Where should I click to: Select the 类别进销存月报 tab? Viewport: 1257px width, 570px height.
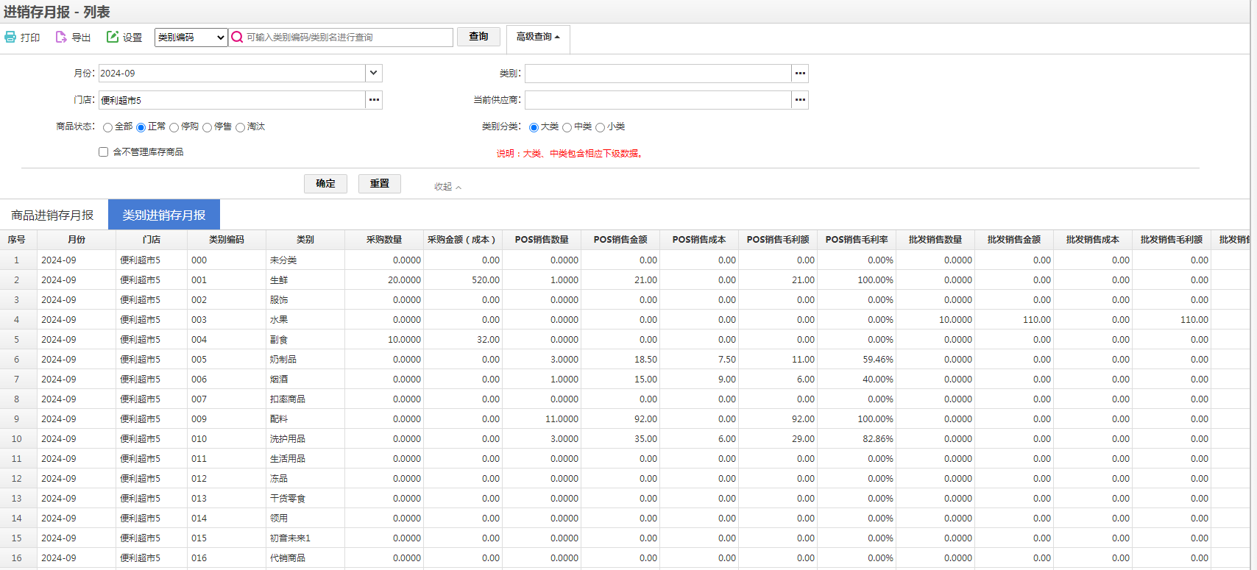click(x=163, y=215)
